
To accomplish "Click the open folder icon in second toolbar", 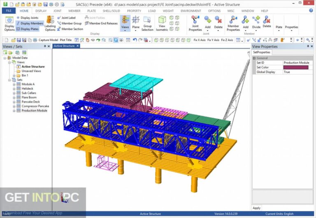I will point(13,40).
